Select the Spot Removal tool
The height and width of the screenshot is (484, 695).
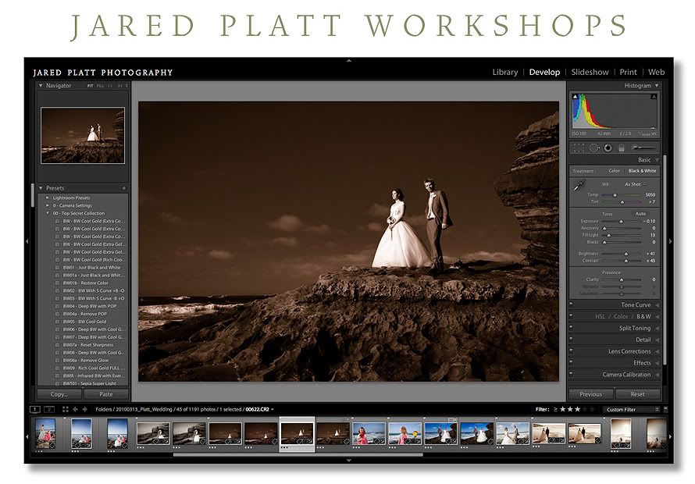point(593,148)
